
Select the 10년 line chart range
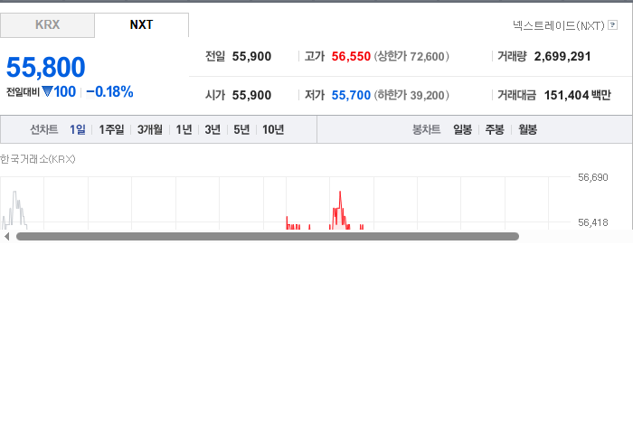click(273, 129)
